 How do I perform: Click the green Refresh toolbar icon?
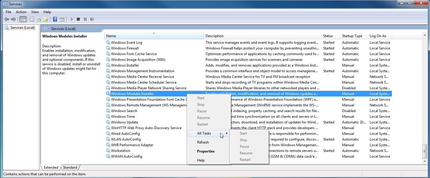39,19
